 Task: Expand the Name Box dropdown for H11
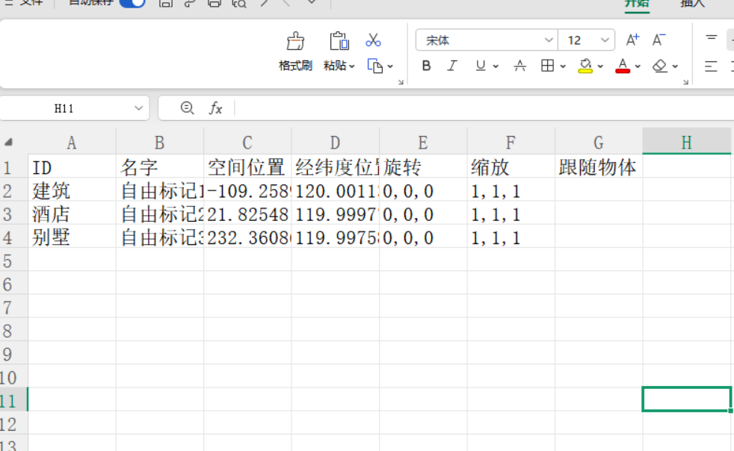138,108
